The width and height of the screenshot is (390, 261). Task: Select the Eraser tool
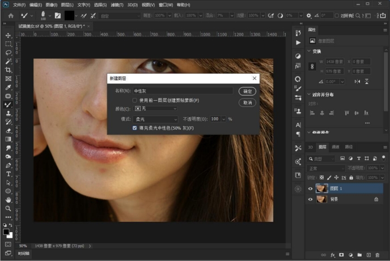point(8,131)
